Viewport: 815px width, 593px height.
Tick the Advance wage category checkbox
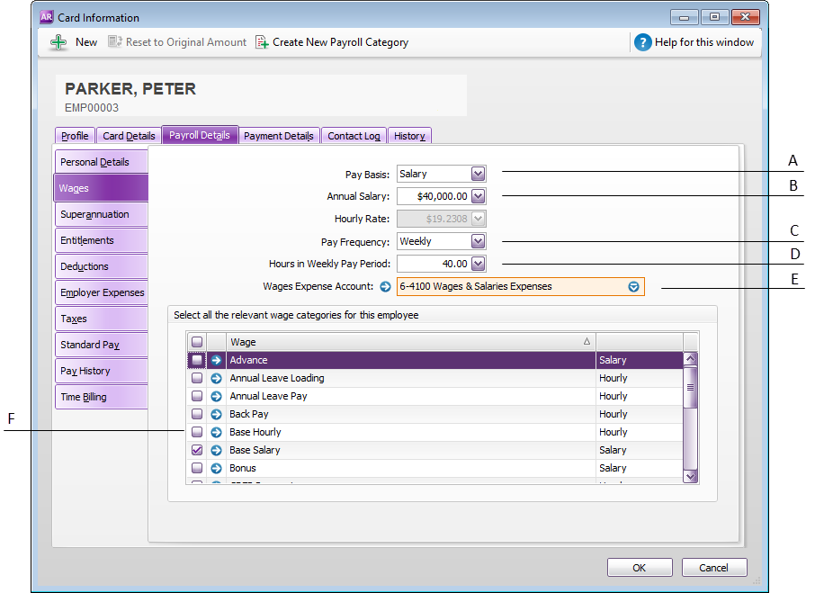(x=197, y=360)
